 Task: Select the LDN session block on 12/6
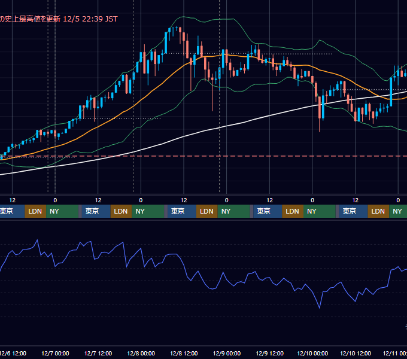tap(35, 211)
